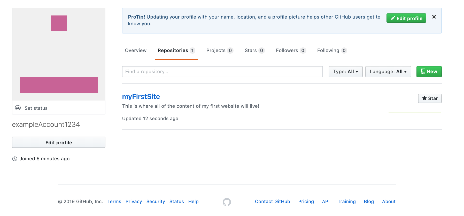Select the Repositories tab
The width and height of the screenshot is (464, 216).
pyautogui.click(x=176, y=51)
